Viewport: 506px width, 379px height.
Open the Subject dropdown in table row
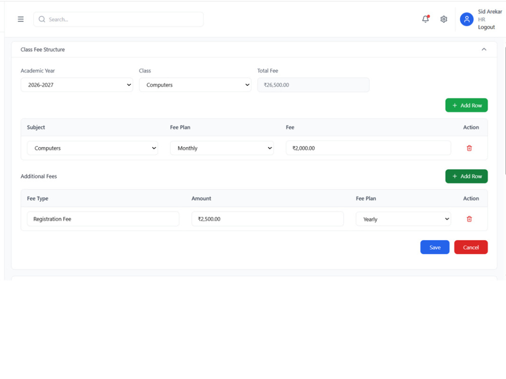(93, 148)
